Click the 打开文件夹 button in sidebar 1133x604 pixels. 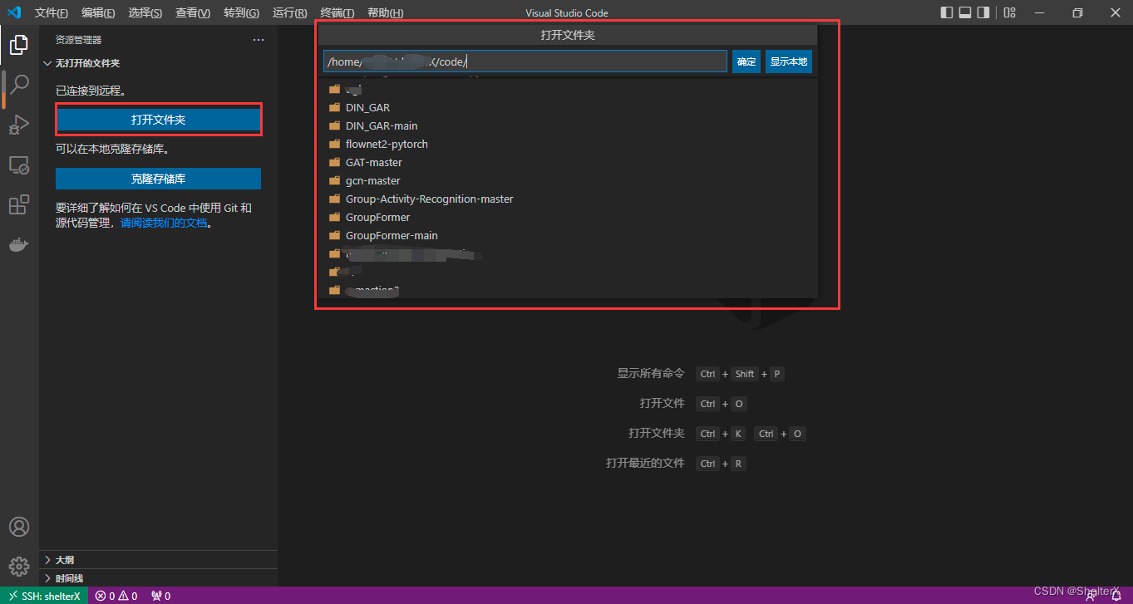(x=158, y=120)
